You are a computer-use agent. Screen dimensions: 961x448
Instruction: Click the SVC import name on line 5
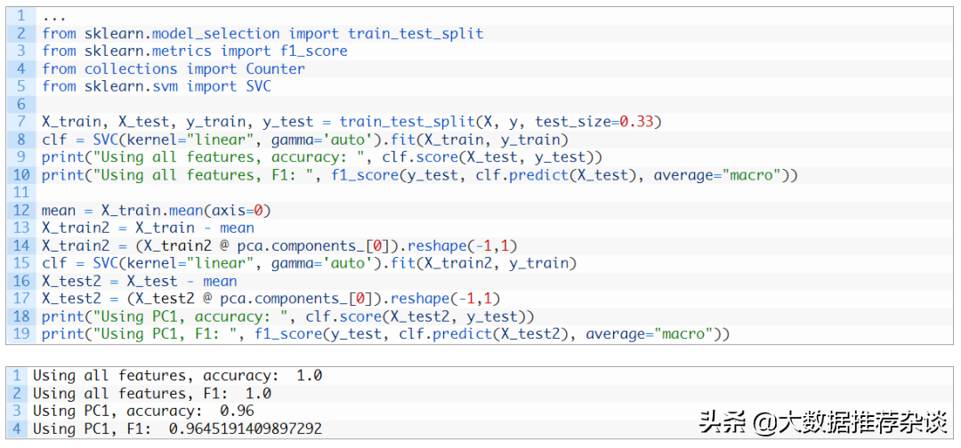coord(254,86)
